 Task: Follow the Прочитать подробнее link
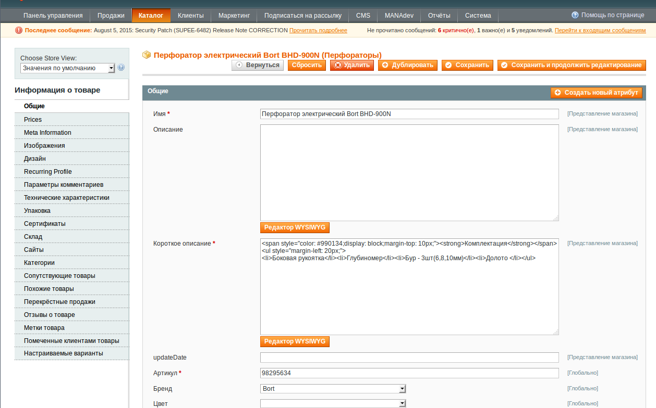318,30
